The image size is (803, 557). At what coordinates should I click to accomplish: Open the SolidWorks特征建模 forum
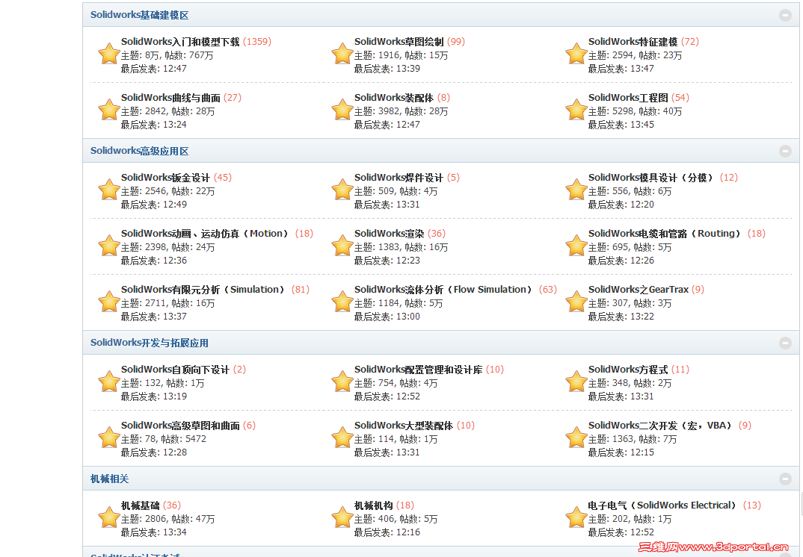633,41
